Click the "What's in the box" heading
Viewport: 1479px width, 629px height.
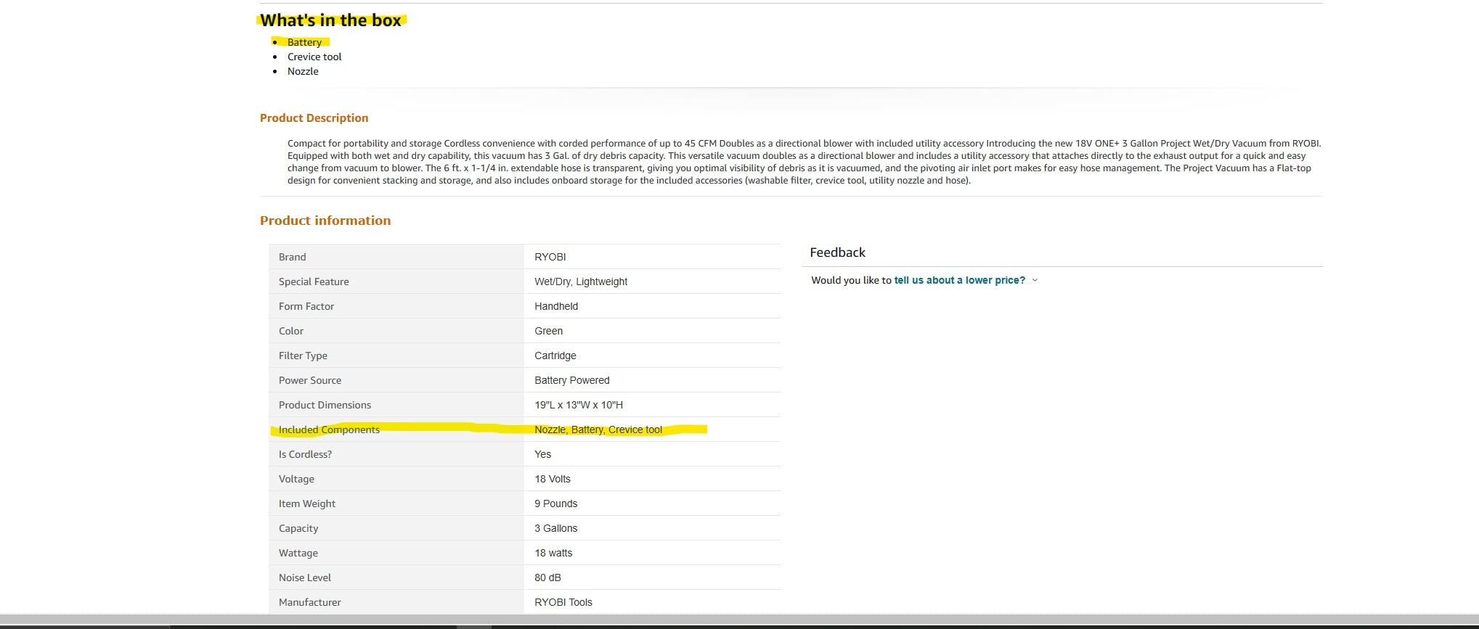click(330, 20)
